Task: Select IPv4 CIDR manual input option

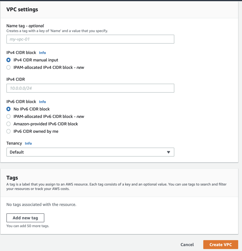Action: coord(9,60)
